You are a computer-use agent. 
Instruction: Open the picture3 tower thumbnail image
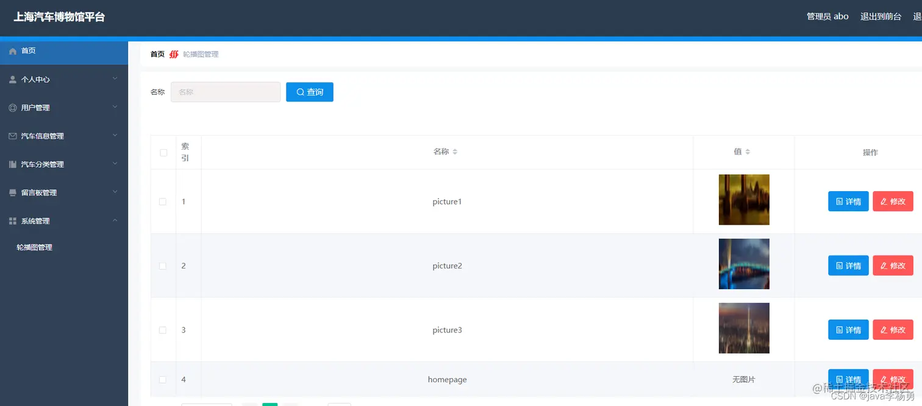744,328
